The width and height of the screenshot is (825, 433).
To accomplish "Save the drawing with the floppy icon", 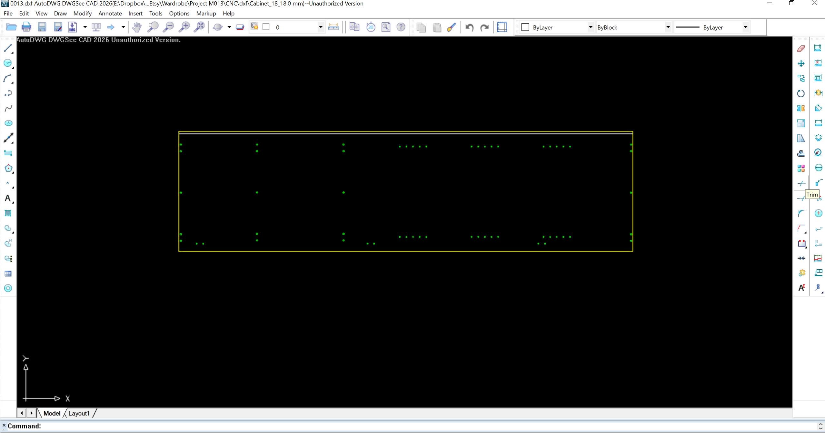I will (42, 27).
